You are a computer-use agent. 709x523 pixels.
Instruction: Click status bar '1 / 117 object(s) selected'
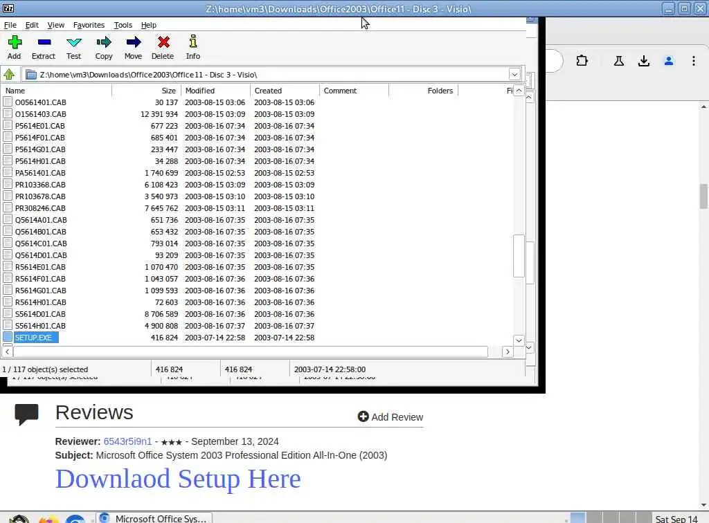pos(45,369)
